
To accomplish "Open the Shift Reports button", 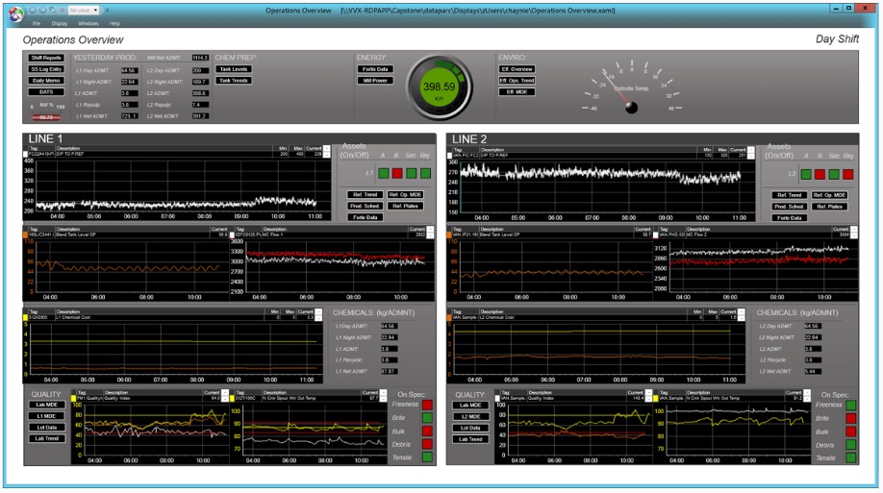I will tap(46, 58).
